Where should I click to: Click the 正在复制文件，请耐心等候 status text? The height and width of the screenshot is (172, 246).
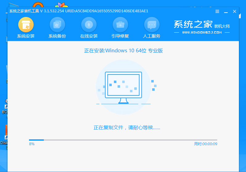tap(127, 127)
